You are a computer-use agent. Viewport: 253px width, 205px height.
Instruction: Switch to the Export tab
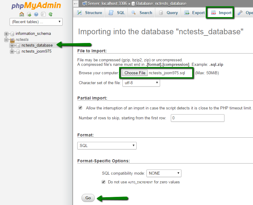195,13
